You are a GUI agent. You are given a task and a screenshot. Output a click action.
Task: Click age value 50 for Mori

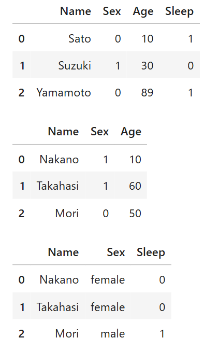coord(135,213)
